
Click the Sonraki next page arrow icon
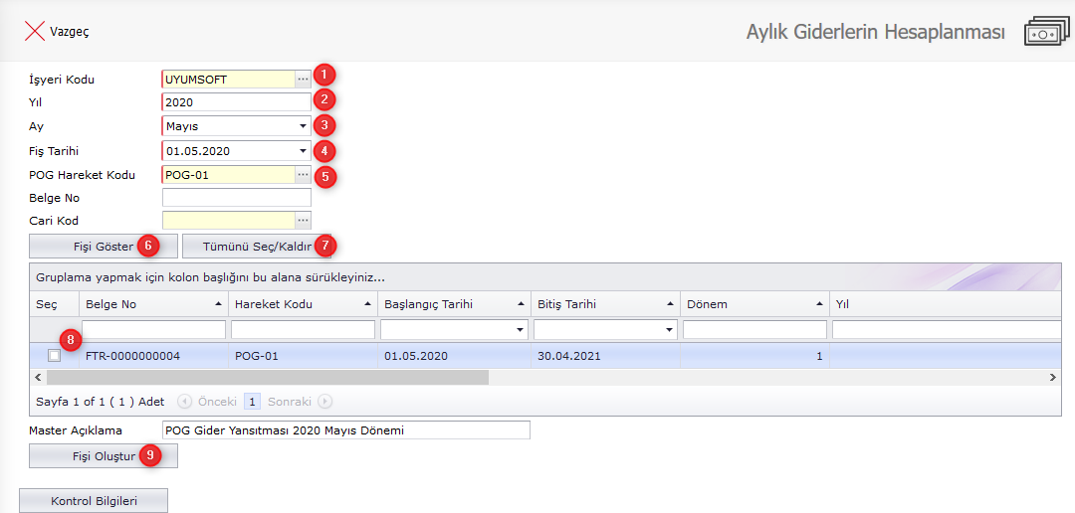[325, 402]
